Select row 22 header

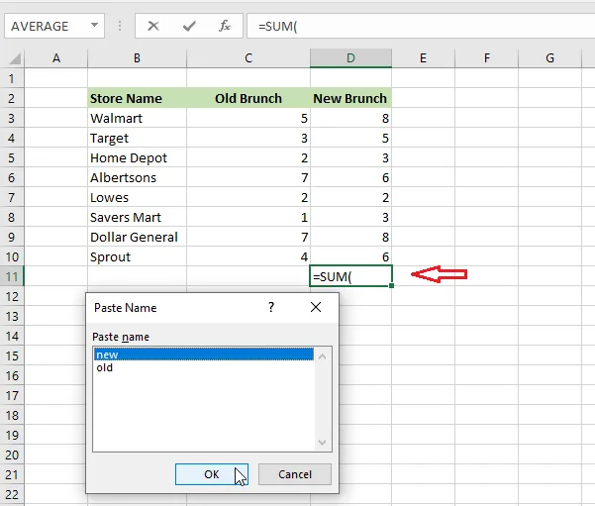click(x=11, y=494)
